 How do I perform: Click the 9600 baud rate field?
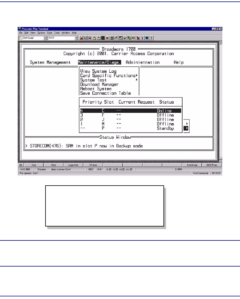coord(91,169)
